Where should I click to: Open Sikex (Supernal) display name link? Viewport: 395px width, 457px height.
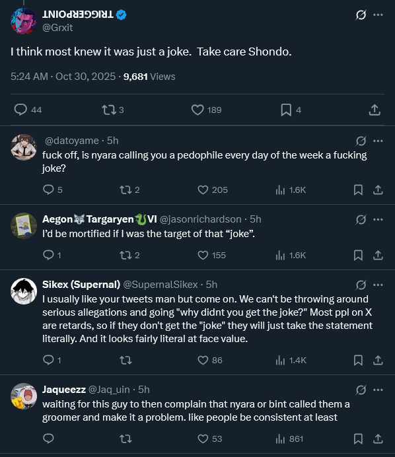(x=81, y=285)
